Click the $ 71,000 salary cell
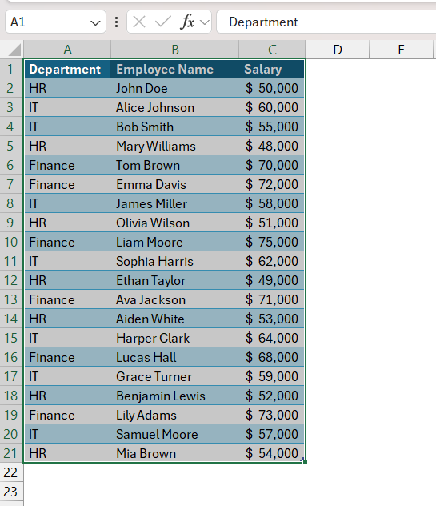This screenshot has height=506, width=436. coord(272,299)
